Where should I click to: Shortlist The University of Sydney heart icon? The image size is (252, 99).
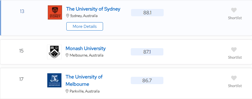(x=234, y=10)
